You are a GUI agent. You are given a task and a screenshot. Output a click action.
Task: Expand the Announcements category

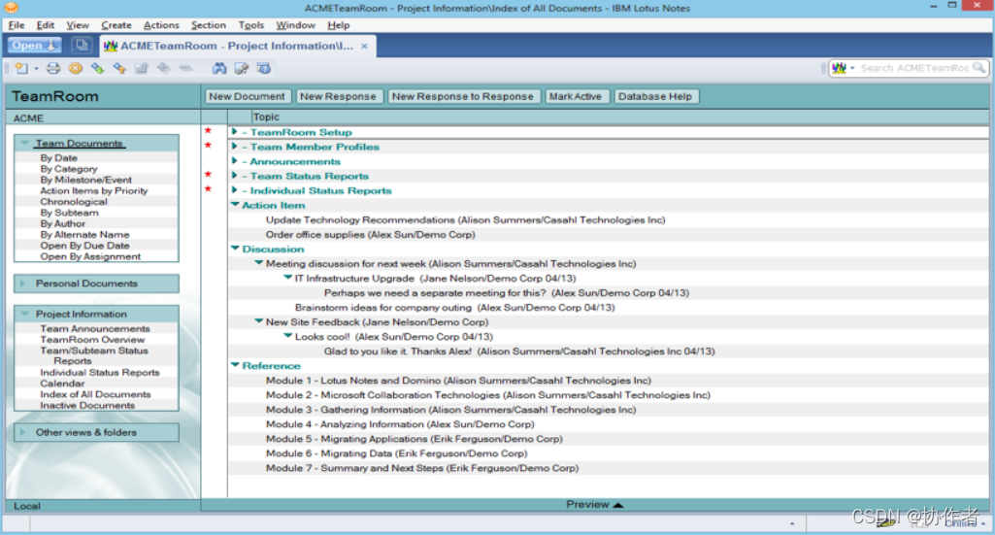pyautogui.click(x=235, y=160)
